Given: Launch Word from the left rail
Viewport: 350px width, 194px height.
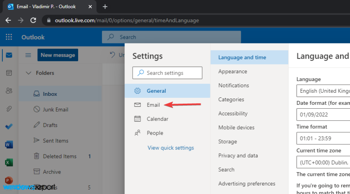Looking at the screenshot, I should (9, 145).
